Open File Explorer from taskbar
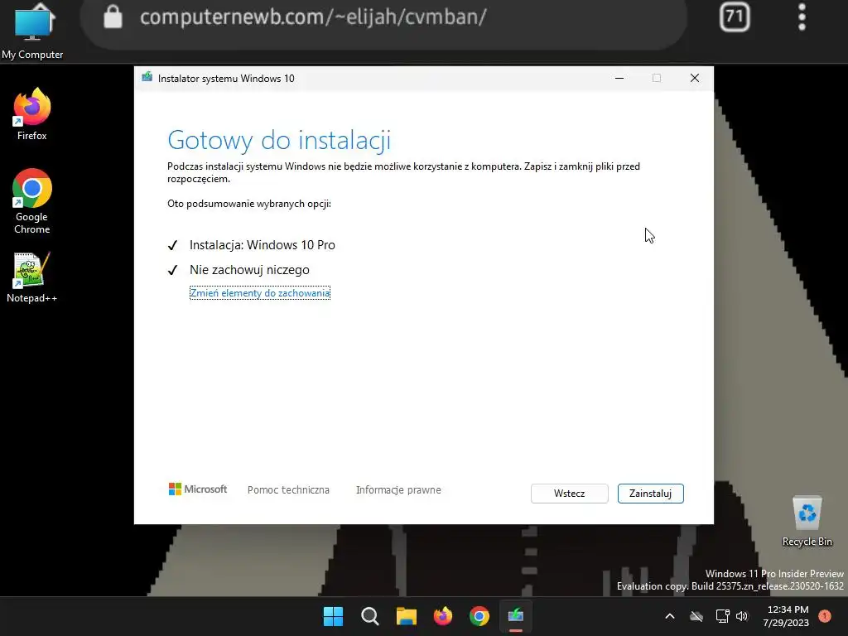This screenshot has width=848, height=636. (406, 616)
